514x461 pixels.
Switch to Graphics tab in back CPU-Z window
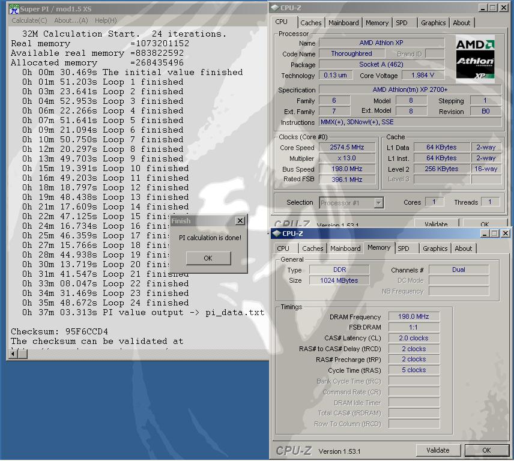tap(433, 23)
